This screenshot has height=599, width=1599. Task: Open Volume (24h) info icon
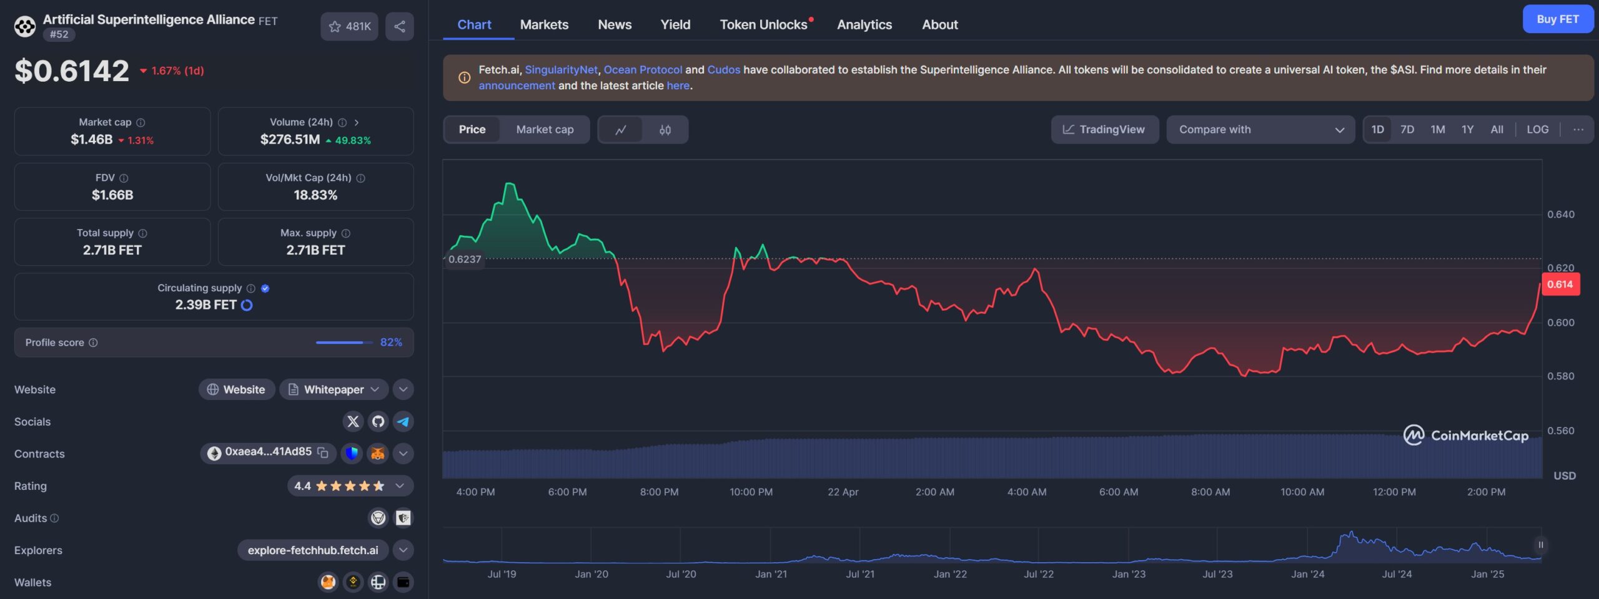[342, 122]
